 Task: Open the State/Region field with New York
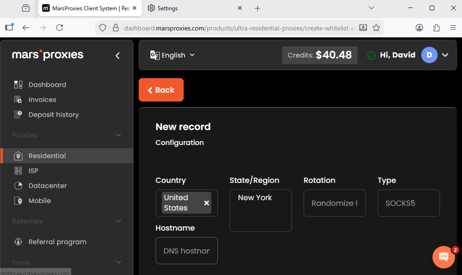(x=261, y=210)
